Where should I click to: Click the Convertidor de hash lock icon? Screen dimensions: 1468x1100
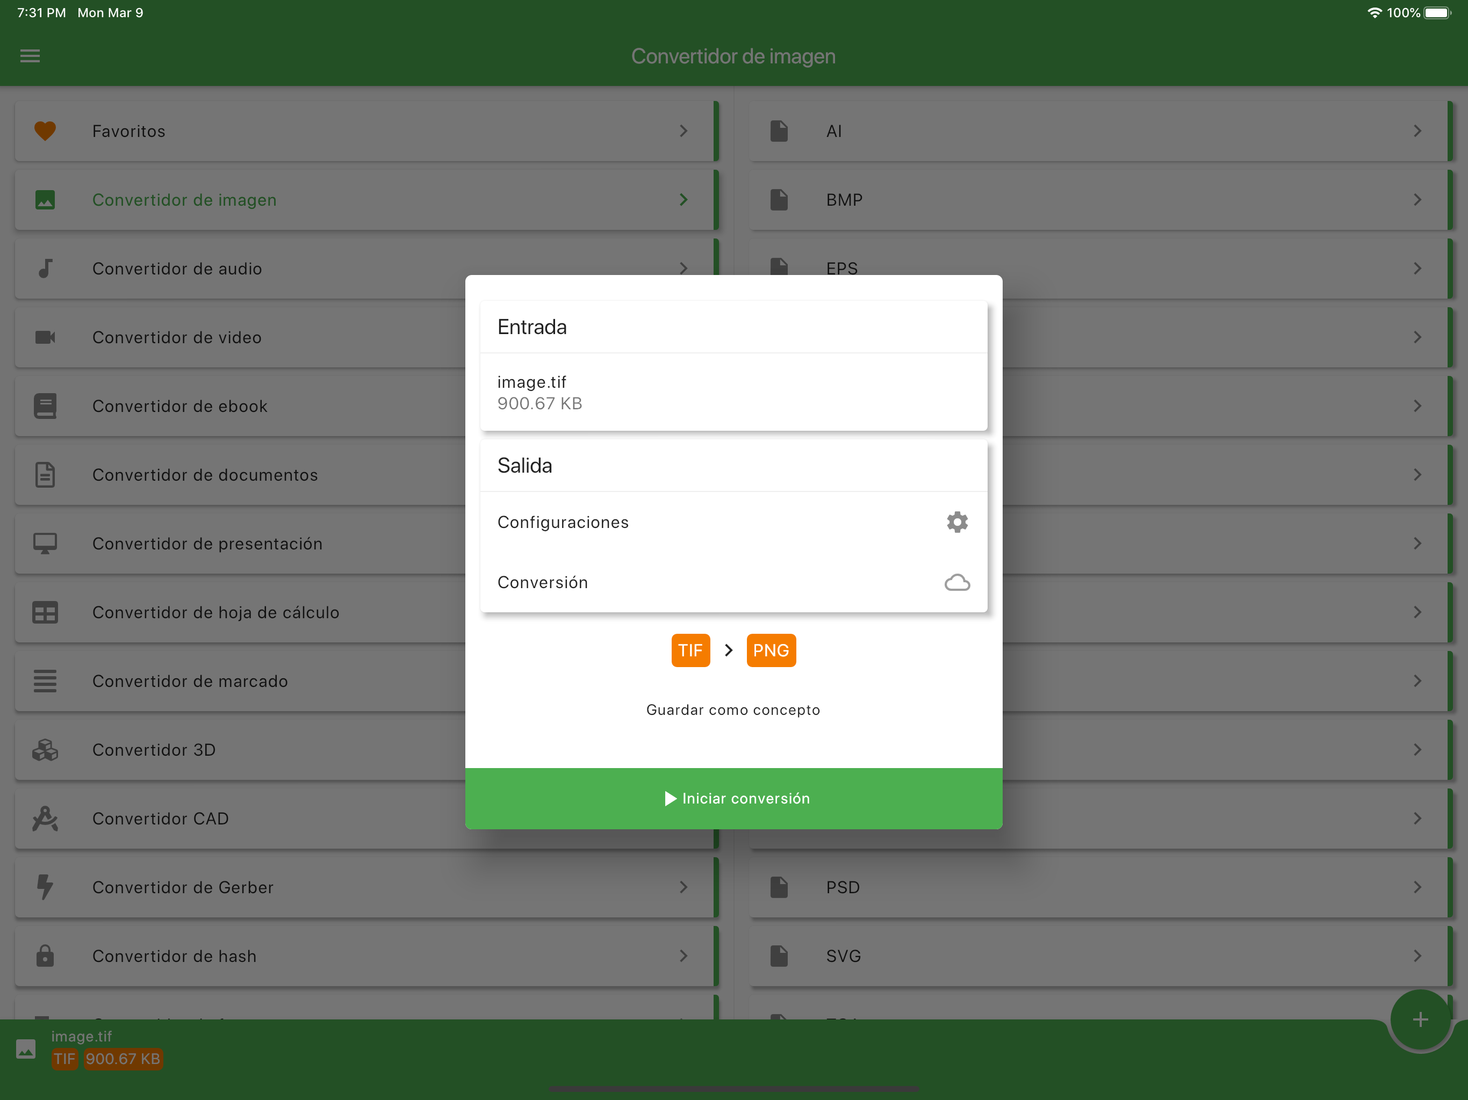[x=45, y=956]
